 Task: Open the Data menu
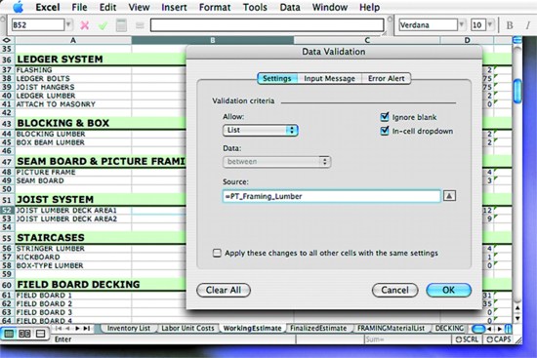pyautogui.click(x=290, y=7)
